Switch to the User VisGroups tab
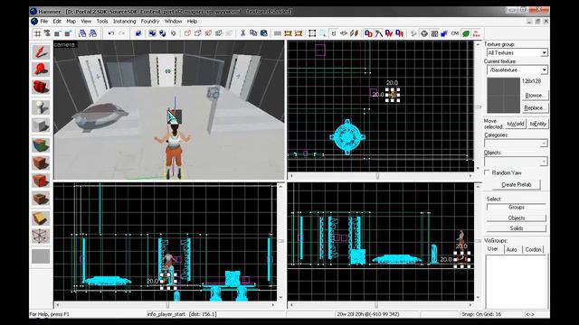 pos(493,249)
